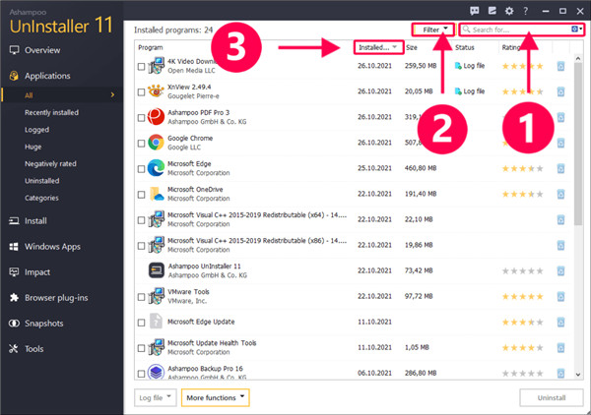This screenshot has width=591, height=415.
Task: Sort by Size column header
Action: (412, 47)
